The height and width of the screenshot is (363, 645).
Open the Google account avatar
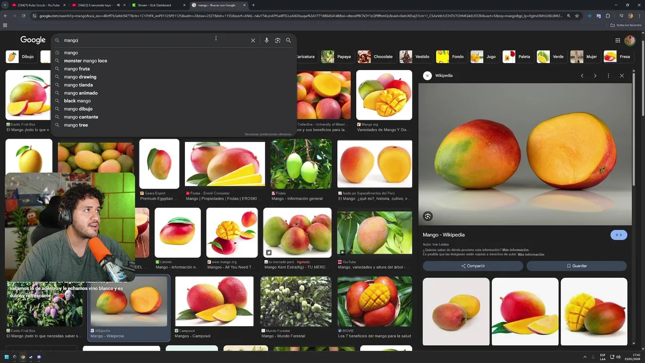pos(630,40)
